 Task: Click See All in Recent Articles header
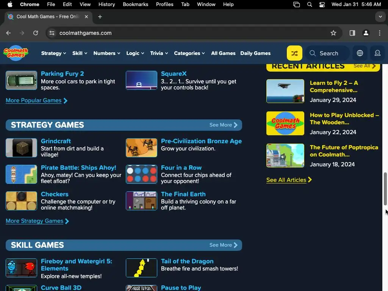click(365, 66)
